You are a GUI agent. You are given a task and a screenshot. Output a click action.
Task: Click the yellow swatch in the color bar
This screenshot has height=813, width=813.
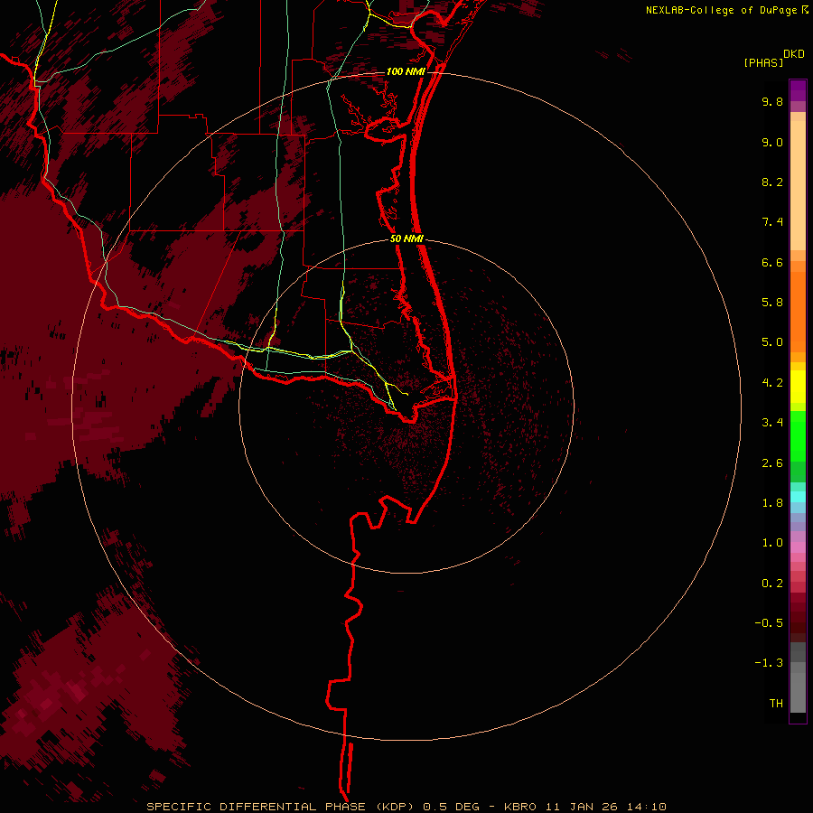tap(798, 387)
